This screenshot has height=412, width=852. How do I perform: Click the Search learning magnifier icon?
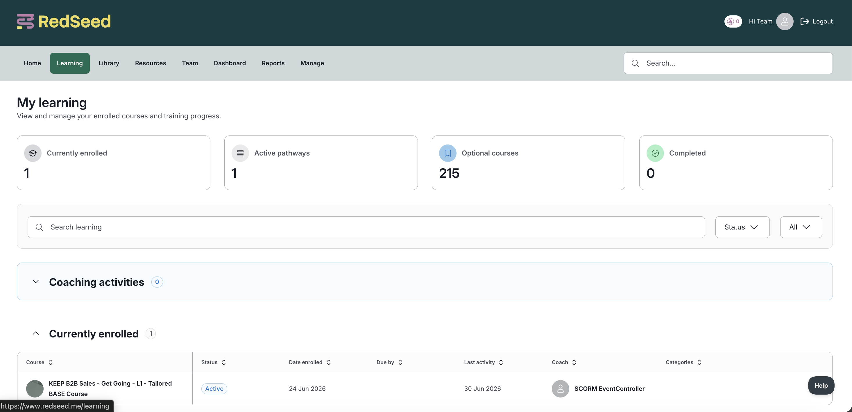coord(39,227)
